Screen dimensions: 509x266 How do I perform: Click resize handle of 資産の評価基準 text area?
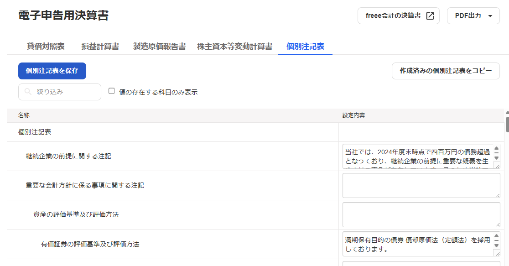click(498, 224)
